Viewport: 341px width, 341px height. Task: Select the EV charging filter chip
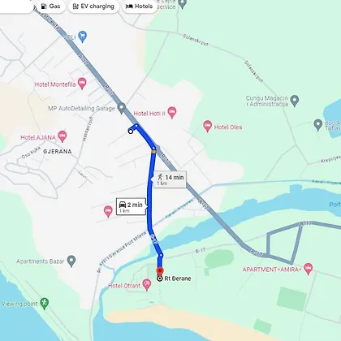tap(93, 6)
